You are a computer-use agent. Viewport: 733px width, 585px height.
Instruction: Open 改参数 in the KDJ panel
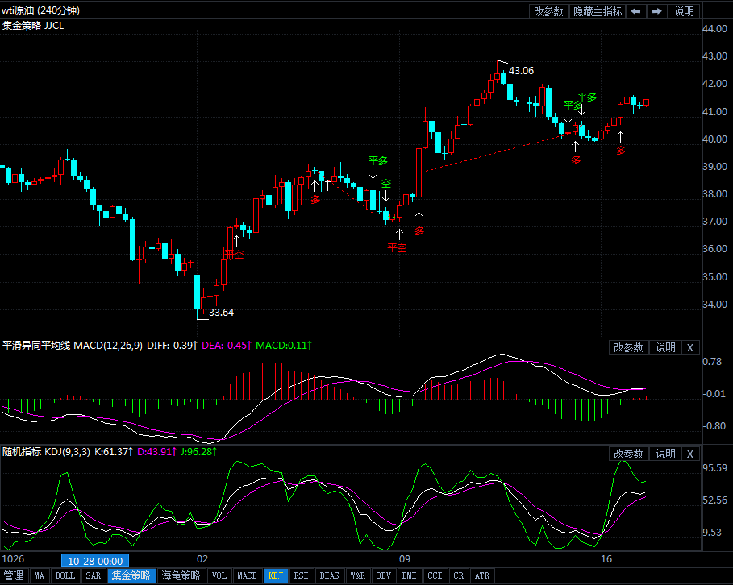pos(628,454)
